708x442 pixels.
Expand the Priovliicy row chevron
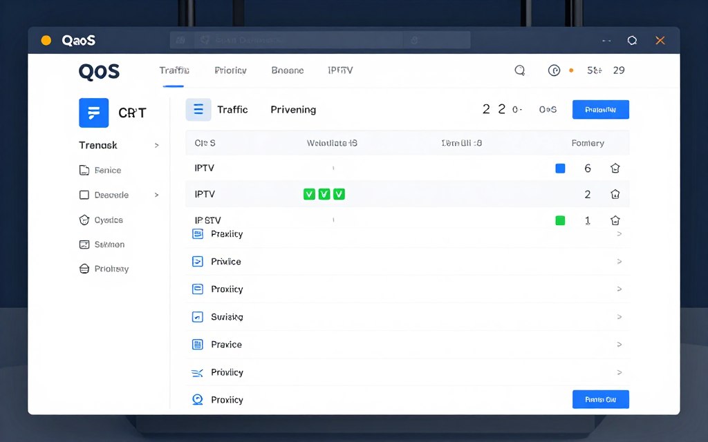pyautogui.click(x=619, y=372)
